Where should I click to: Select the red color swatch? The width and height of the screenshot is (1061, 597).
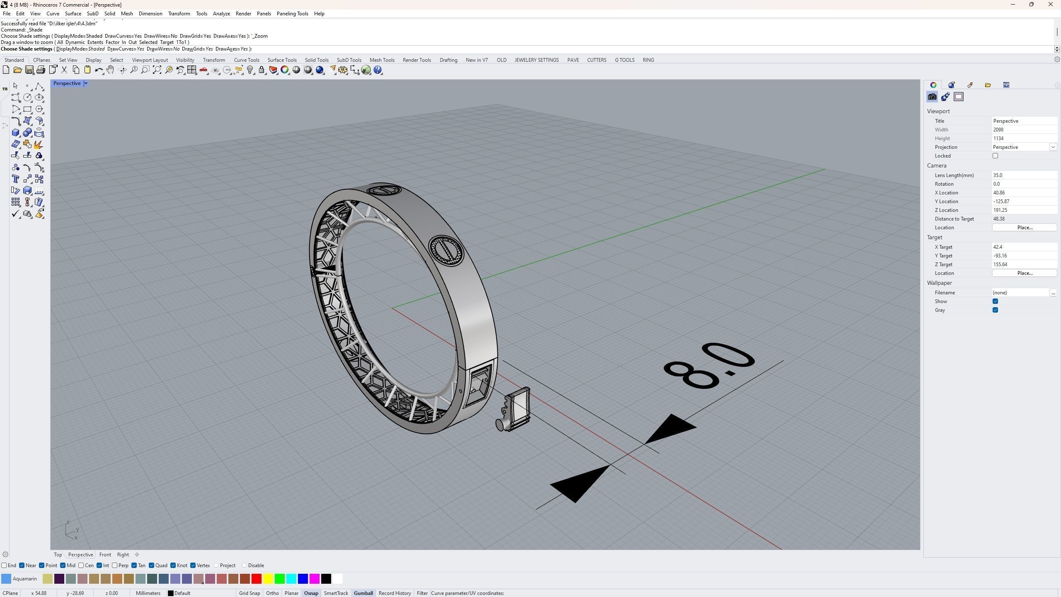[257, 579]
